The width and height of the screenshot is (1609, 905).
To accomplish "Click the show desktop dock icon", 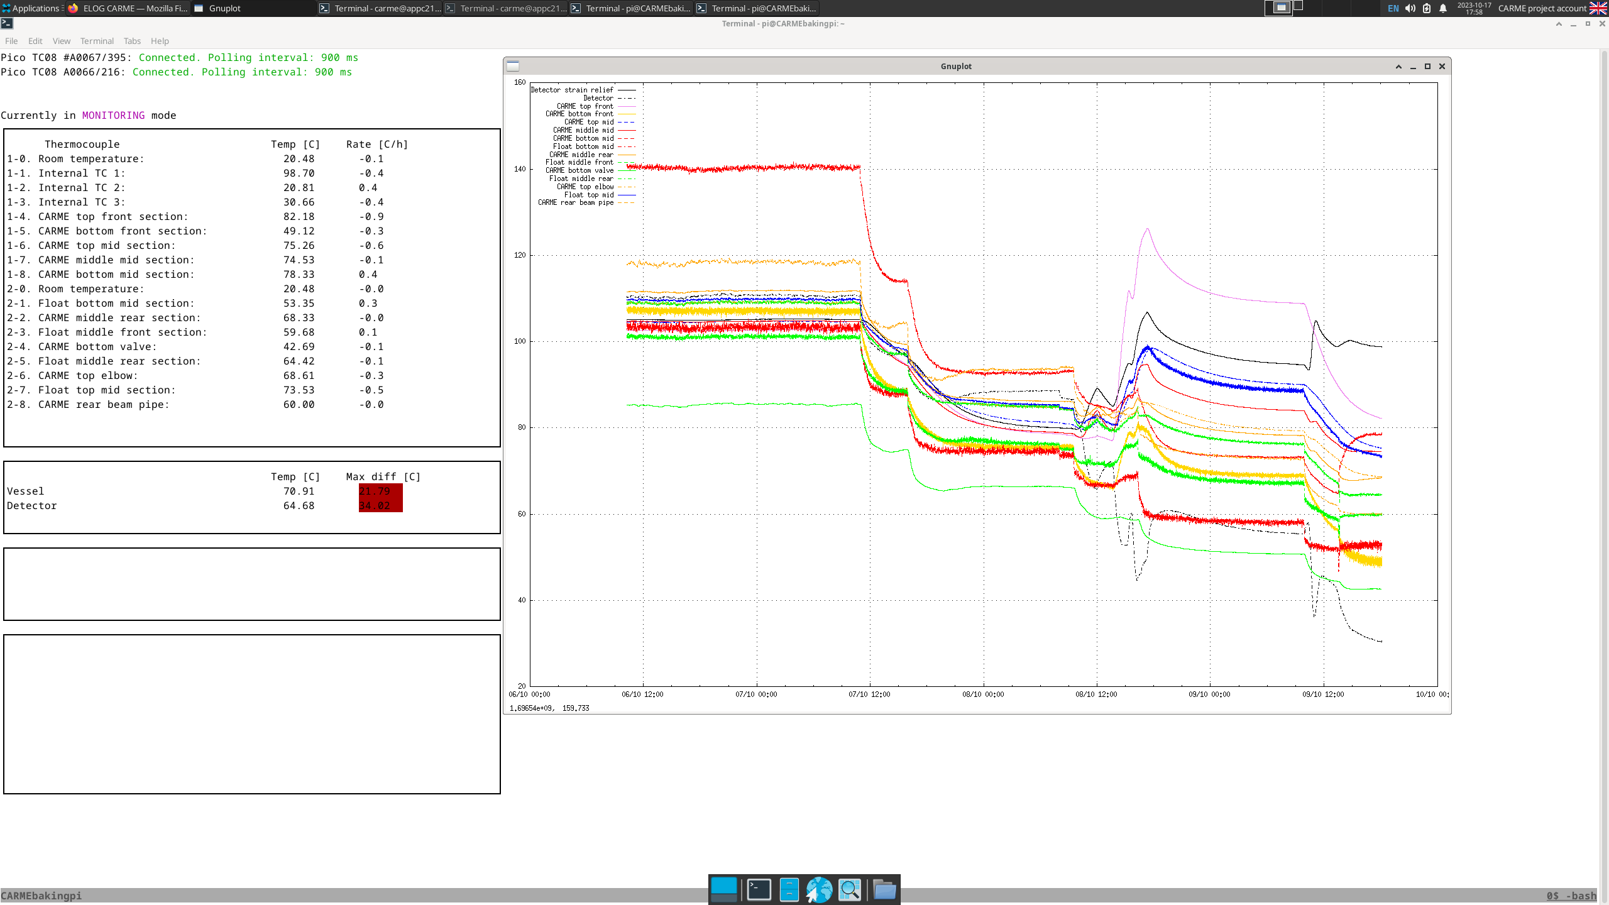I will (723, 889).
